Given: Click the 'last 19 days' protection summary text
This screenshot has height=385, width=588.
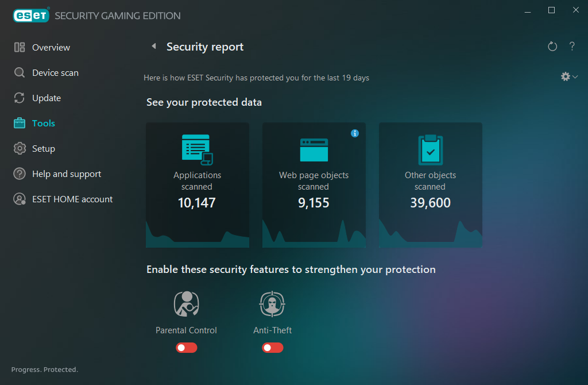Looking at the screenshot, I should [x=256, y=78].
